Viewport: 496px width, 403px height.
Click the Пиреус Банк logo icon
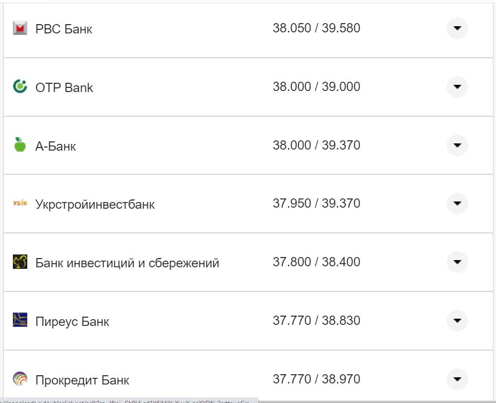pos(20,320)
